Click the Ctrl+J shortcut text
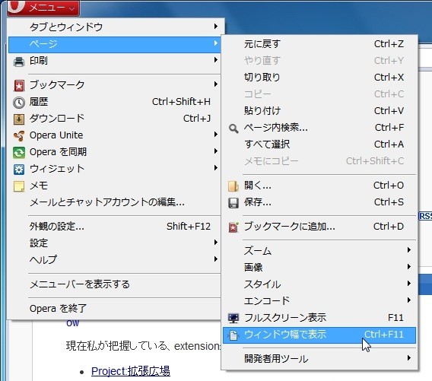This screenshot has width=432, height=381. [x=197, y=119]
